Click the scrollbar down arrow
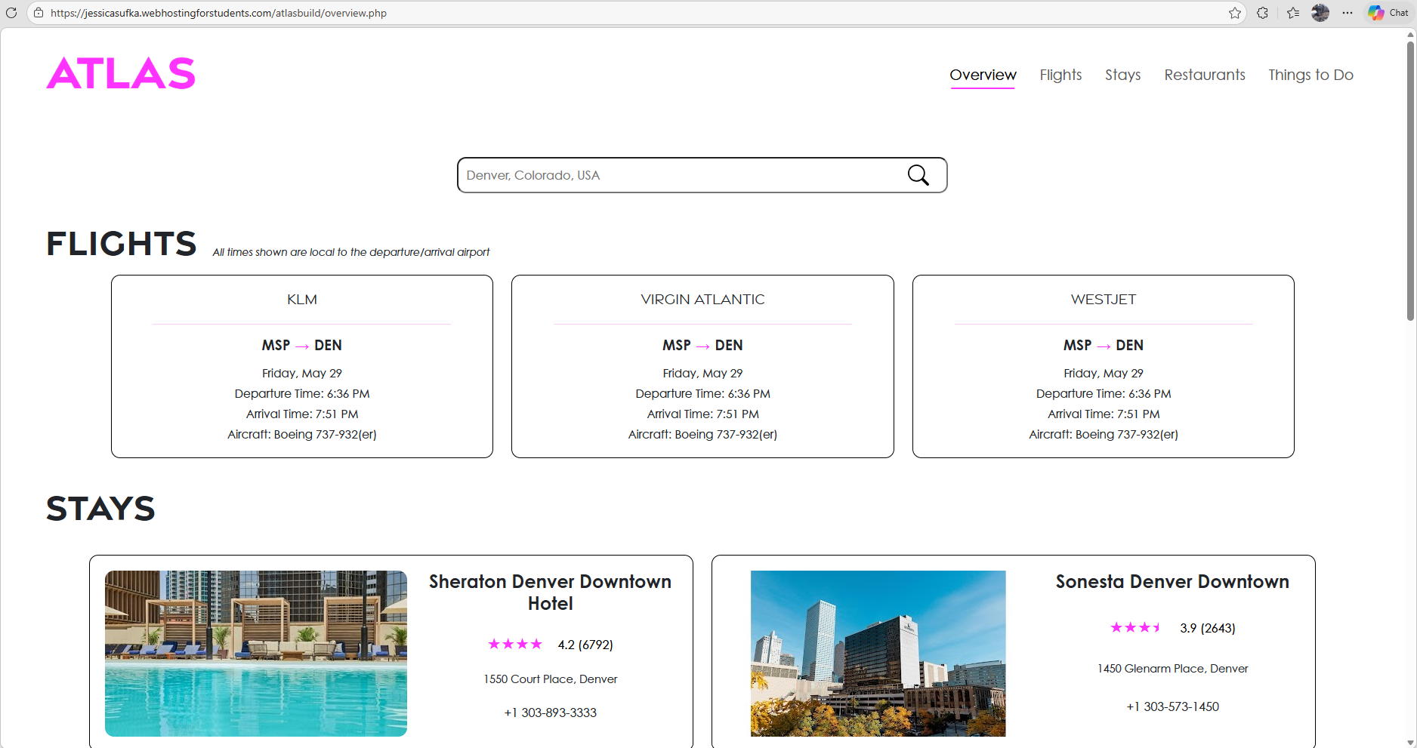The height and width of the screenshot is (748, 1417). point(1409,743)
